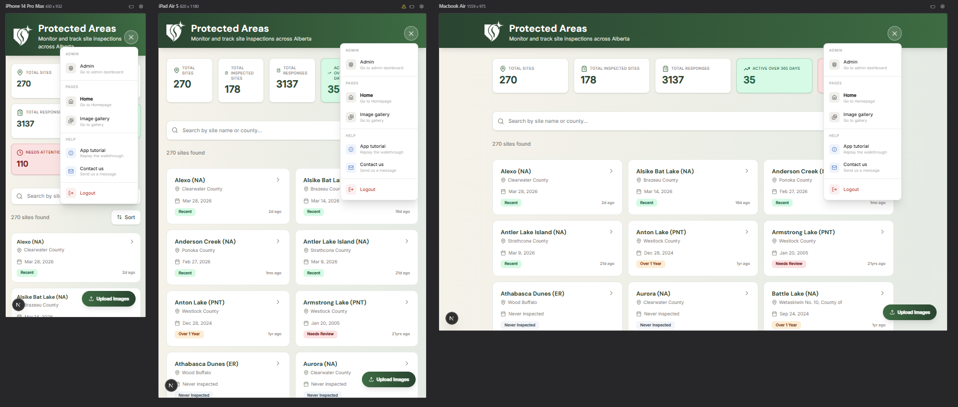
Task: Click the App tutorial icon in Macbook menu
Action: [834, 149]
